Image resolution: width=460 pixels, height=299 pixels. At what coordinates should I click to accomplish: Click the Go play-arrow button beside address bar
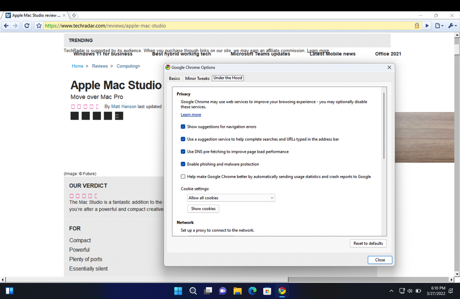427,26
